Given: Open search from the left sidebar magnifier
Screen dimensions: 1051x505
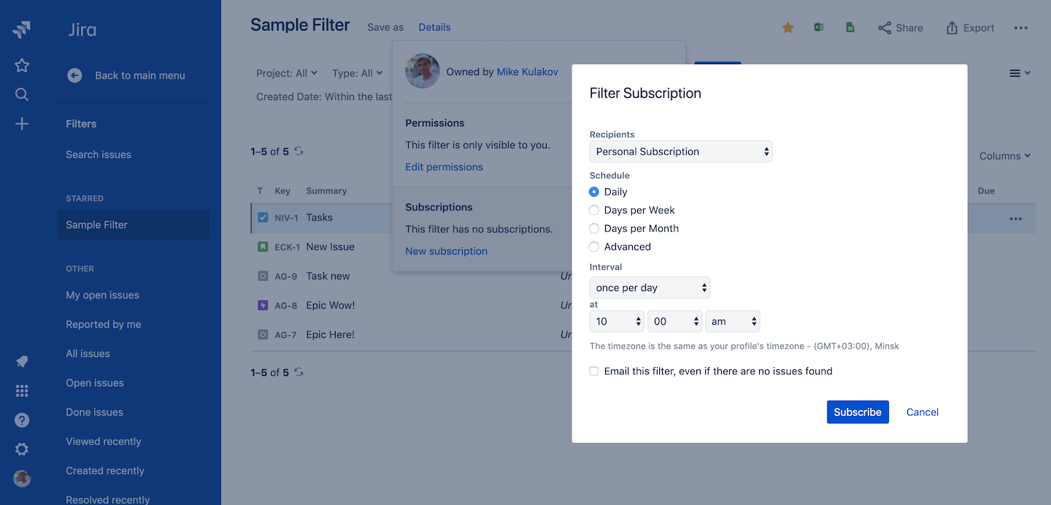Looking at the screenshot, I should pyautogui.click(x=21, y=94).
